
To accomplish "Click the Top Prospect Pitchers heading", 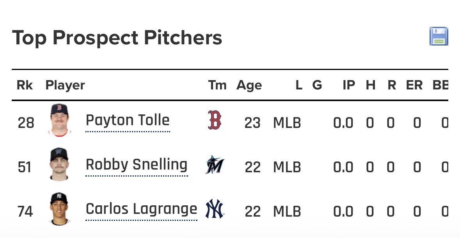I will (117, 38).
